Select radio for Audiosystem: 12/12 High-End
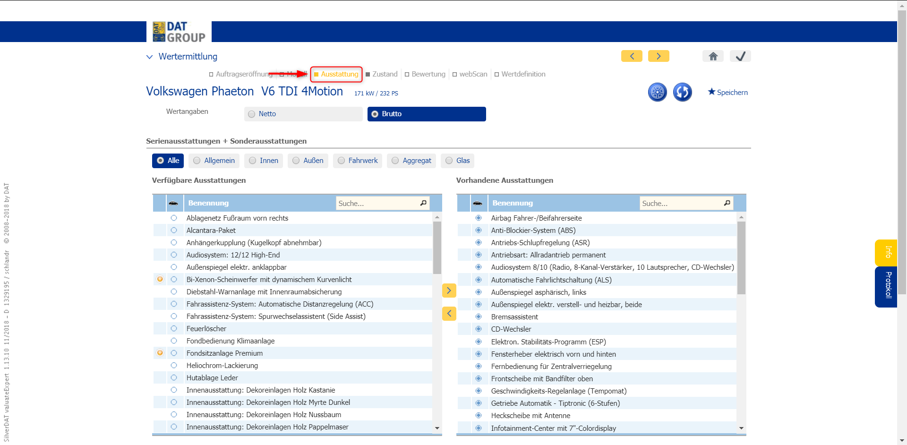Viewport: 907px width, 445px height. click(x=174, y=255)
